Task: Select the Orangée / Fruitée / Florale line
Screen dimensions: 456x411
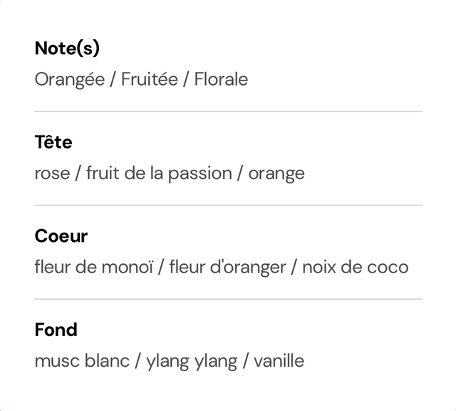Action: tap(141, 79)
